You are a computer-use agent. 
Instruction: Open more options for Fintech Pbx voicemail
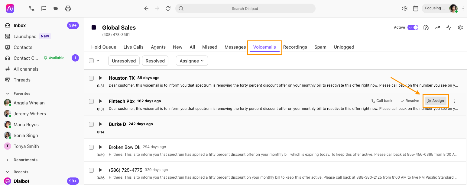pos(454,101)
